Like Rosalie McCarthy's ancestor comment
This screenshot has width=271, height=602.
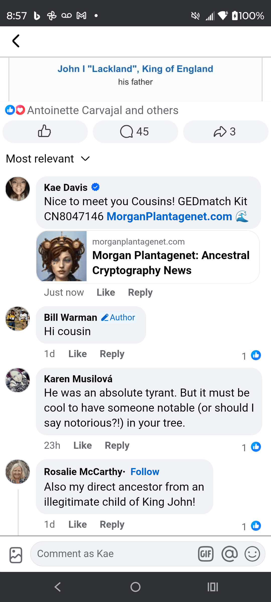77,524
